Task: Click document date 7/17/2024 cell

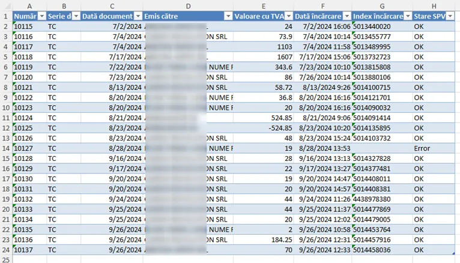Action: click(x=112, y=57)
